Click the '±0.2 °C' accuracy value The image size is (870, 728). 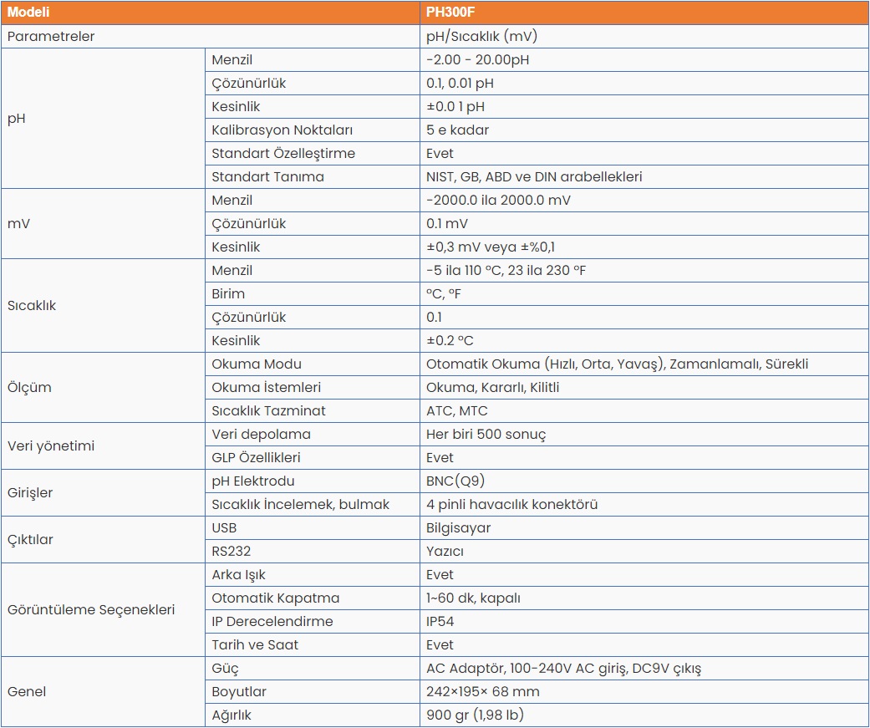point(450,341)
